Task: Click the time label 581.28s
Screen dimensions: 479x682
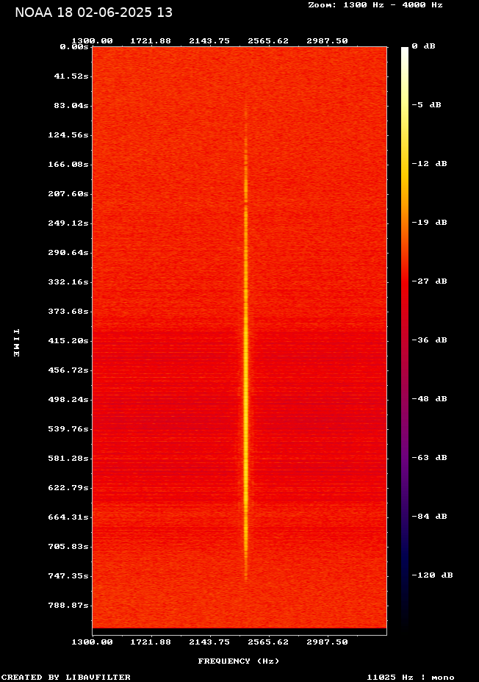Action: click(x=68, y=458)
